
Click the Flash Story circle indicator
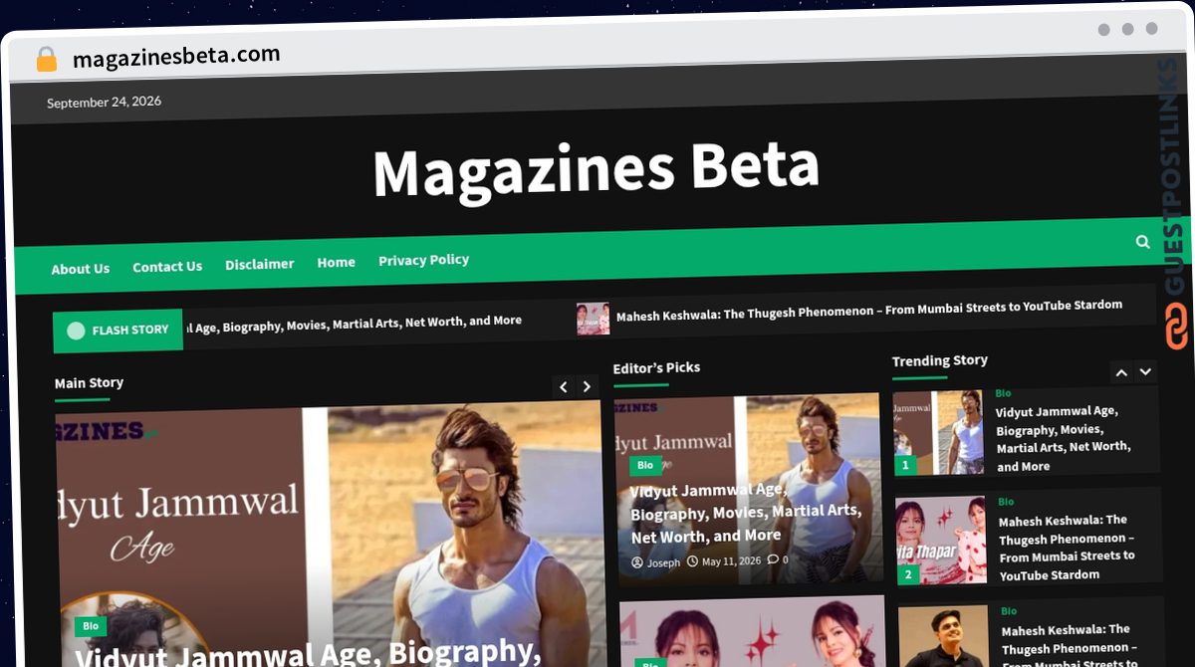76,331
